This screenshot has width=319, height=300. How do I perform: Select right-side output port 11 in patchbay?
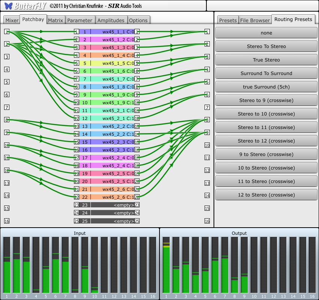tap(207, 157)
